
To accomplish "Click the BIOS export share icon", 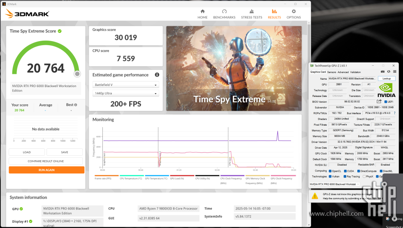I will pos(379,101).
